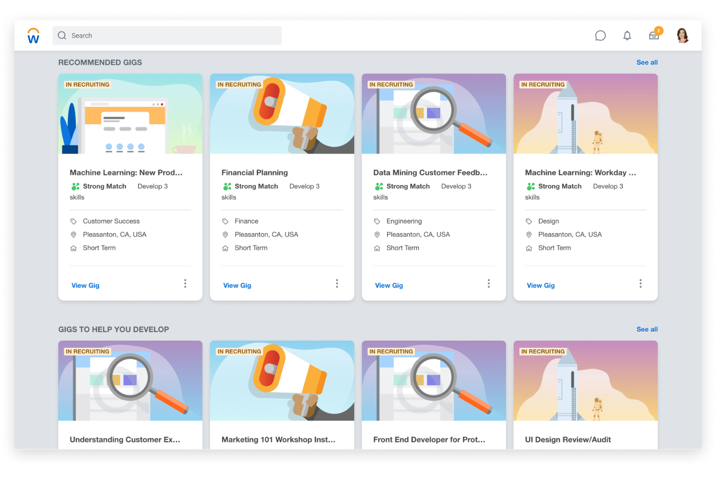This screenshot has width=716, height=477.
Task: Click the UI Design Review/Audit card image
Action: pyautogui.click(x=585, y=381)
